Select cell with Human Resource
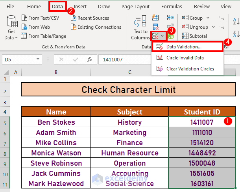This screenshot has height=192, width=240. pyautogui.click(x=130, y=153)
